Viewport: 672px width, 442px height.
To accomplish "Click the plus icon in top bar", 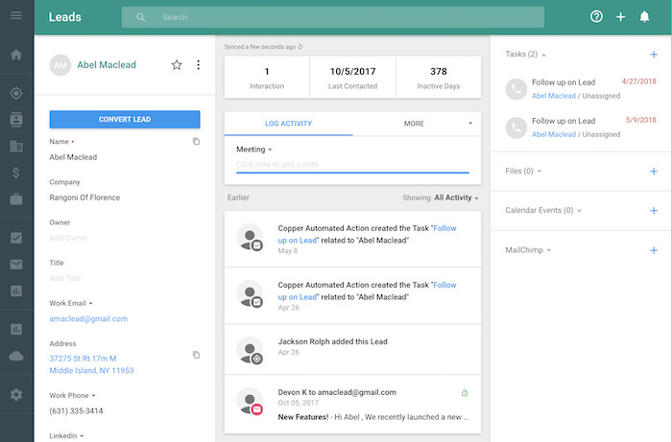I will pos(620,17).
